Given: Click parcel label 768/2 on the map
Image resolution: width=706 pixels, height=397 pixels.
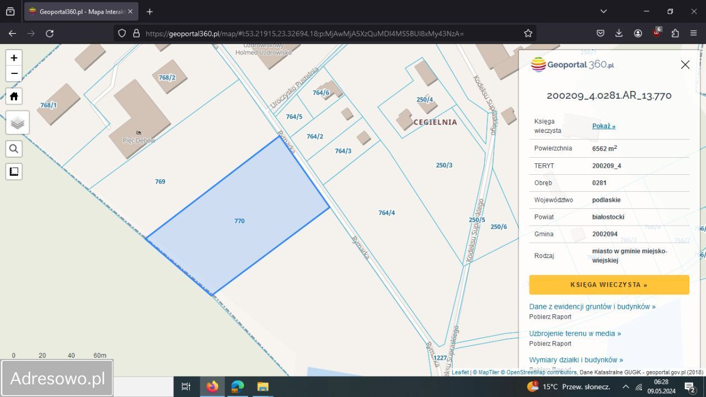Looking at the screenshot, I should point(167,77).
